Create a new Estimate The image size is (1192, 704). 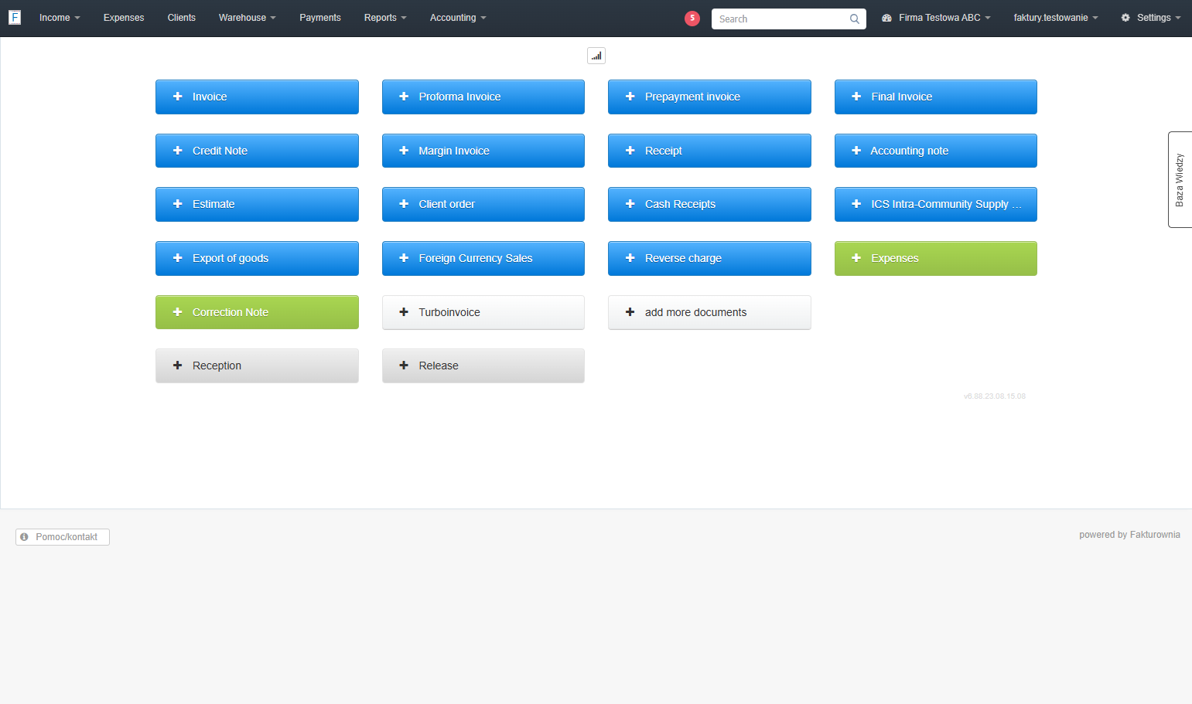pos(257,204)
